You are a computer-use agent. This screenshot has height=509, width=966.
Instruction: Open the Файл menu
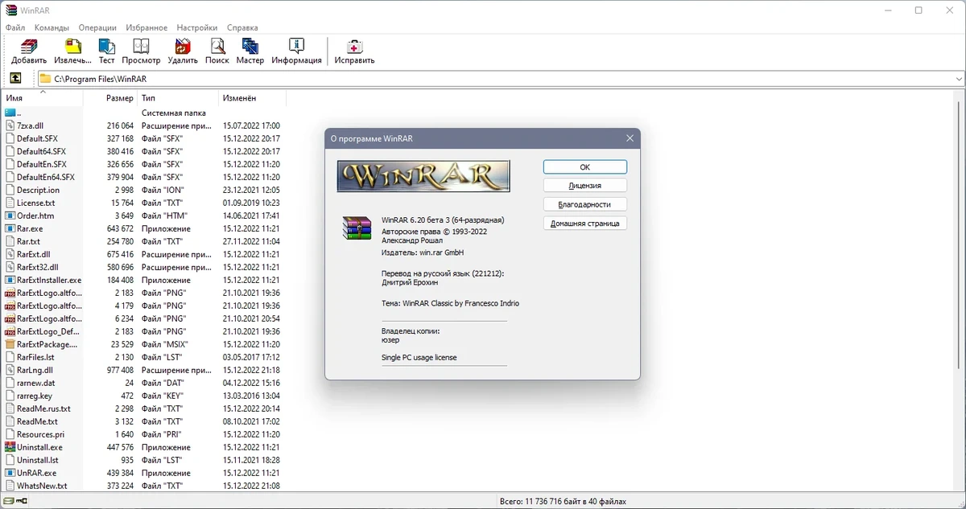tap(15, 27)
